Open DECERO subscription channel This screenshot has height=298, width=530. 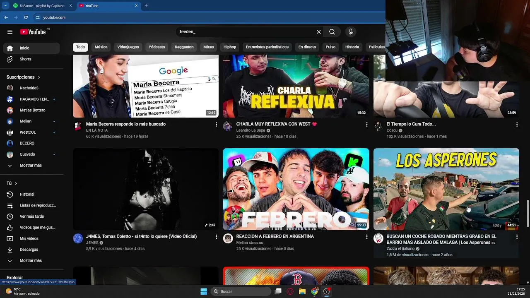32,143
